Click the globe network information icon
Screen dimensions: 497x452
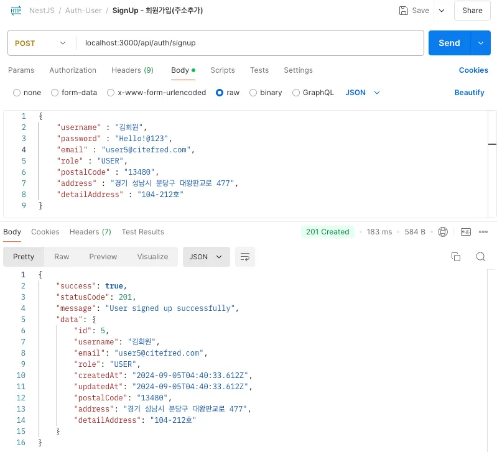[443, 232]
